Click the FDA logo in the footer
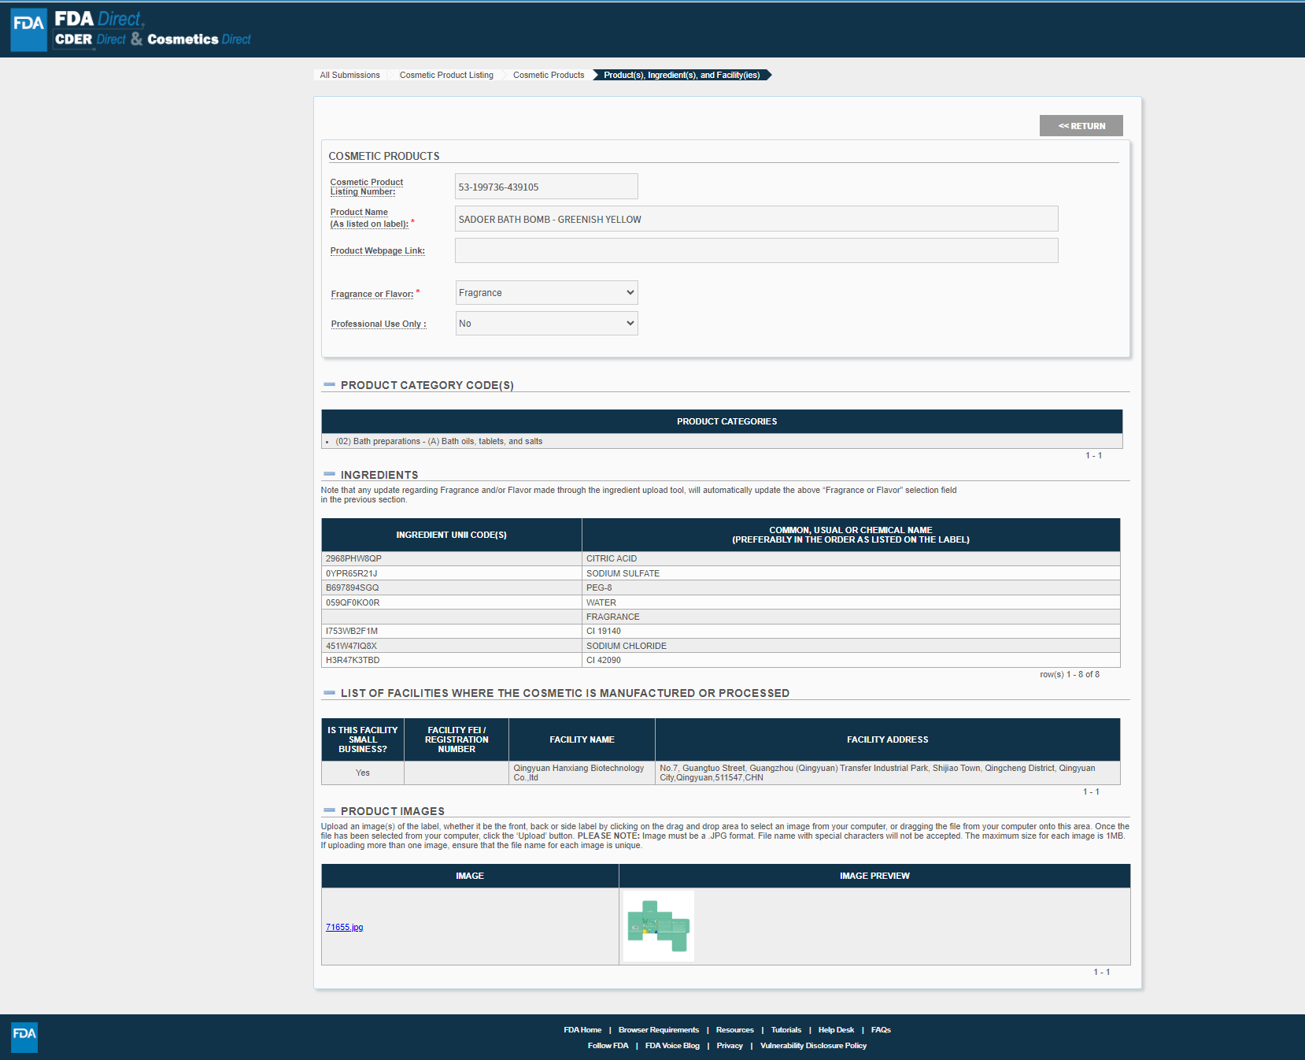 click(24, 1036)
